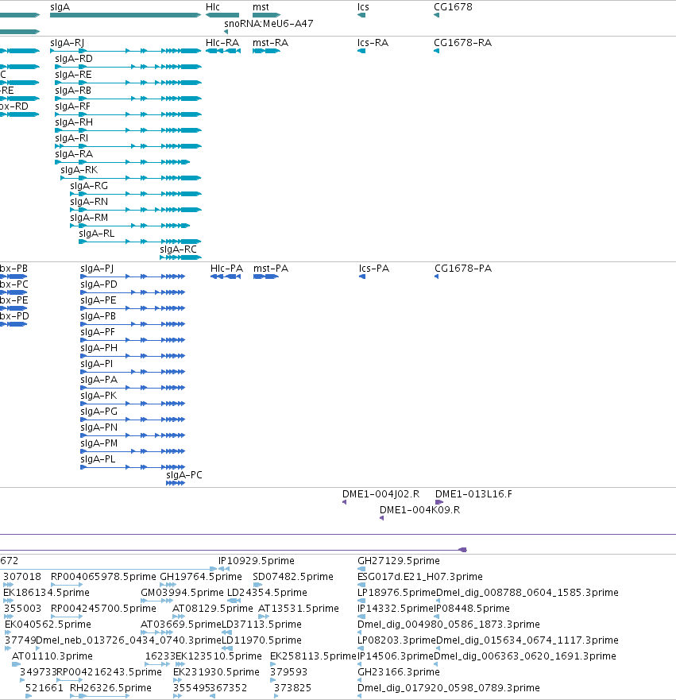Click the Hlc-PA protein label

226,269
